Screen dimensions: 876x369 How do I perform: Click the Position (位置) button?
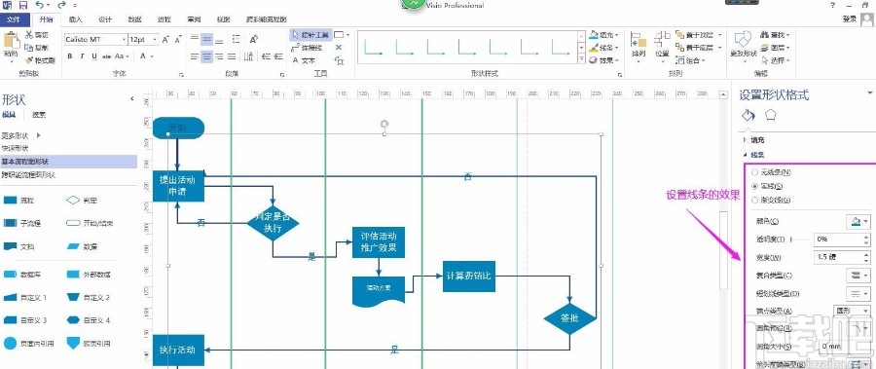click(x=662, y=46)
